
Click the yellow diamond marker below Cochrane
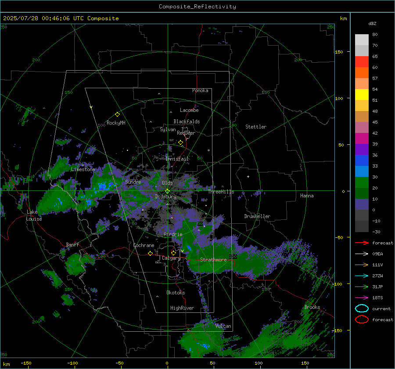click(151, 253)
